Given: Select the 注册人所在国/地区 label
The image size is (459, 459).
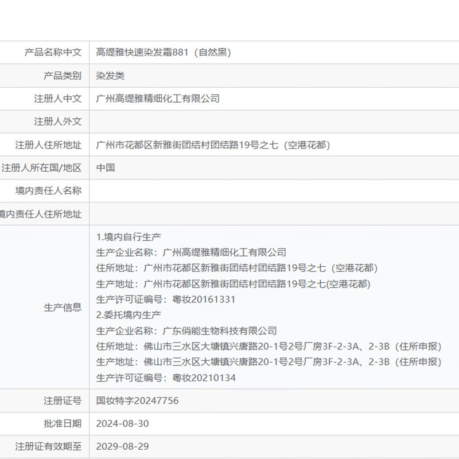Looking at the screenshot, I should (x=41, y=168).
